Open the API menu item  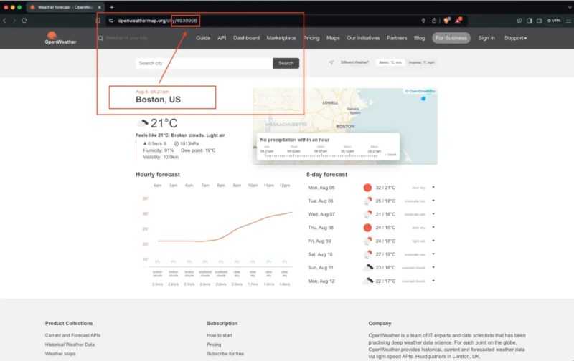click(222, 38)
